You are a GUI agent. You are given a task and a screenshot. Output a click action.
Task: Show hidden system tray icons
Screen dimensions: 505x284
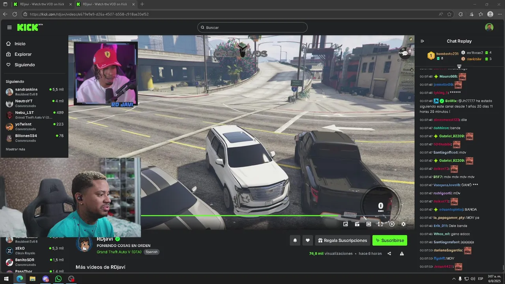pos(454,278)
